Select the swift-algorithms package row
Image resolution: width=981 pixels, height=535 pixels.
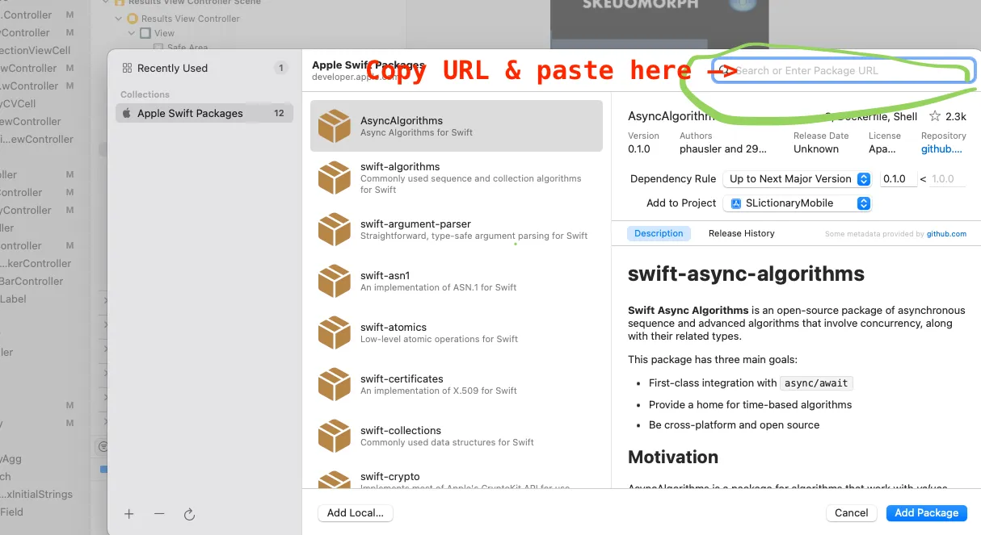point(457,178)
